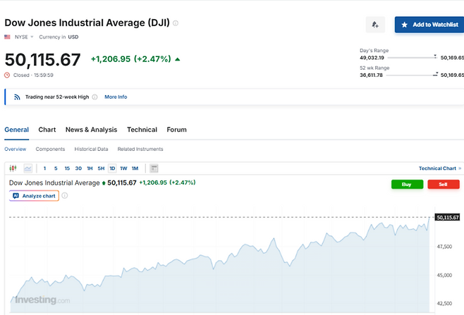Click the create alert bell icon

point(375,25)
